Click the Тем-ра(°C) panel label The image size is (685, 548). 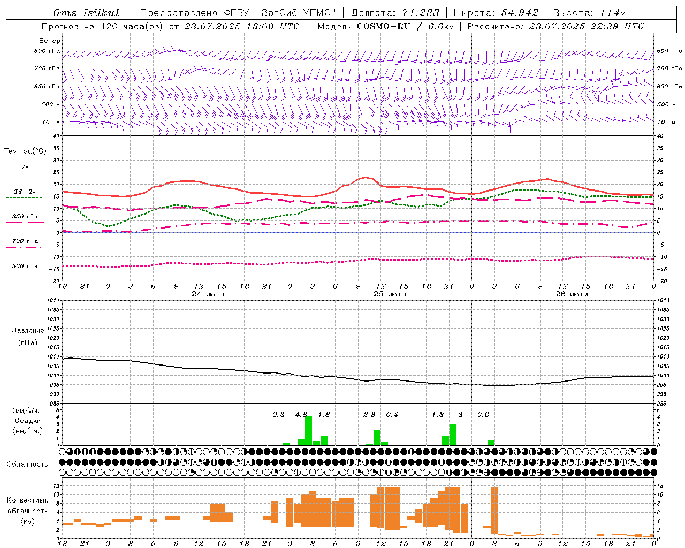(x=25, y=151)
